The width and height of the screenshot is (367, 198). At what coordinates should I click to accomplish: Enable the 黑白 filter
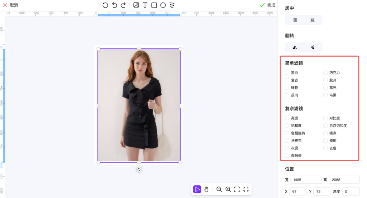click(x=287, y=73)
